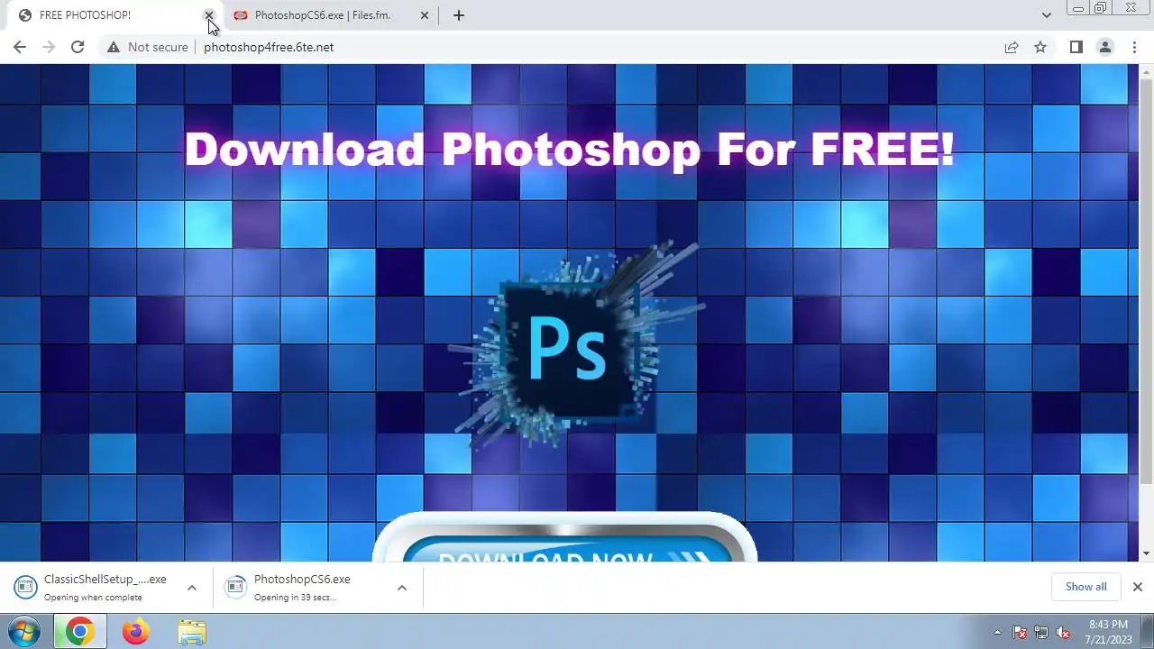Click the volume speaker tray icon
The width and height of the screenshot is (1154, 649).
(1063, 632)
